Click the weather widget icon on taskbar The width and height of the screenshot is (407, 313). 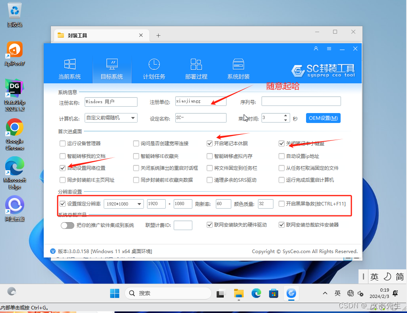coord(12,292)
